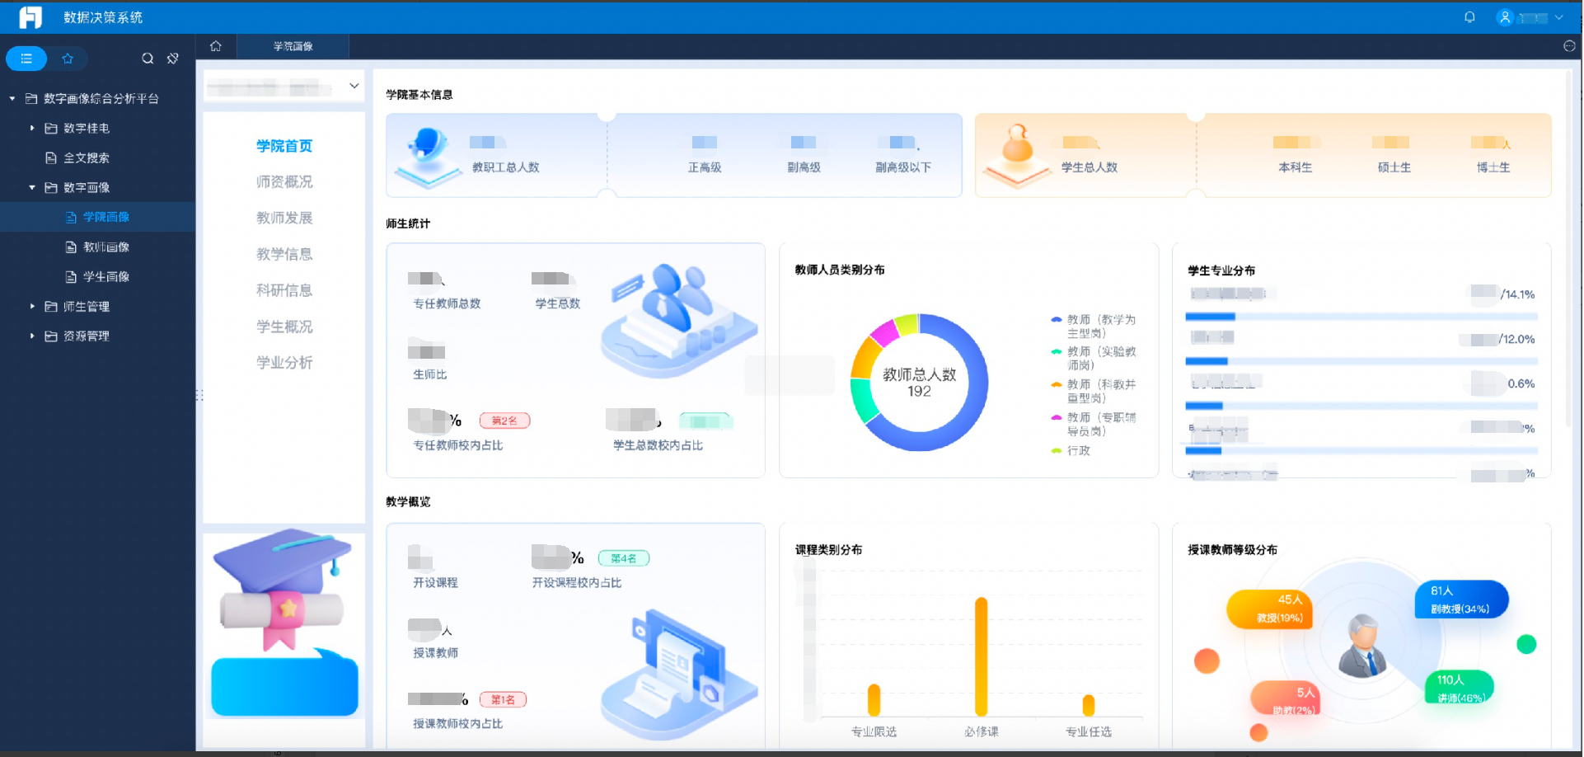Screen dimensions: 1584x757
Task: Click the circular icon at tab bar right
Action: [1569, 46]
